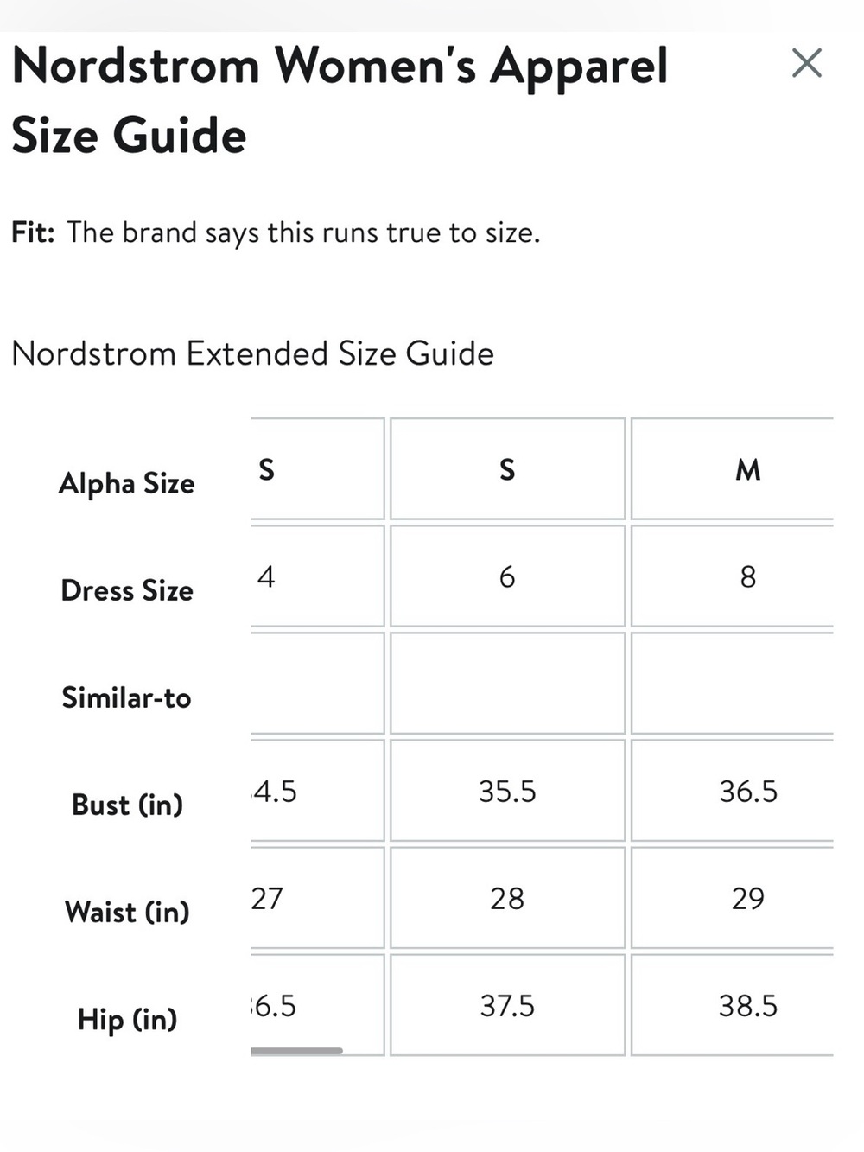Click the Bust (in) row label

coord(127,805)
